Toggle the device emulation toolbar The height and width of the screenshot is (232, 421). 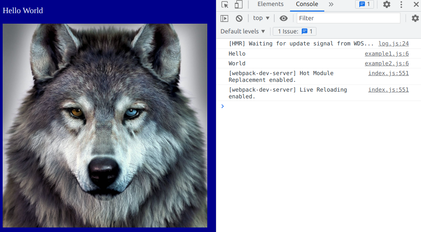(x=238, y=4)
